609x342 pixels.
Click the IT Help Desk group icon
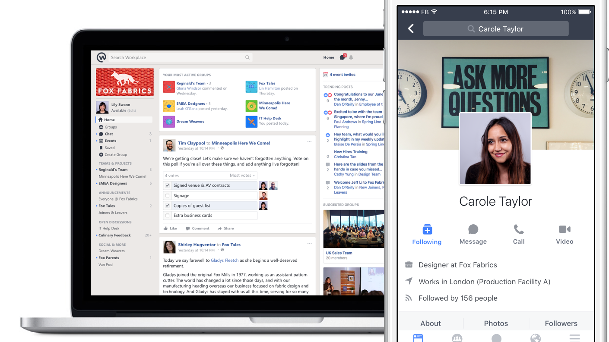pyautogui.click(x=251, y=122)
